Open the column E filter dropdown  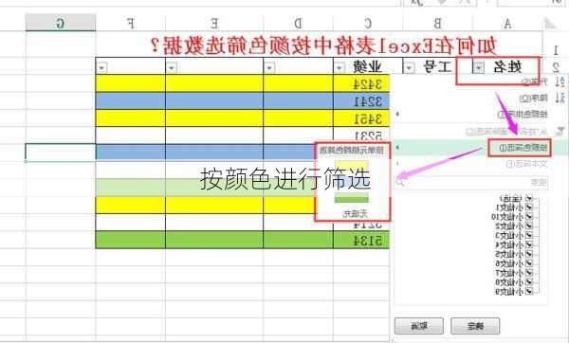click(172, 67)
